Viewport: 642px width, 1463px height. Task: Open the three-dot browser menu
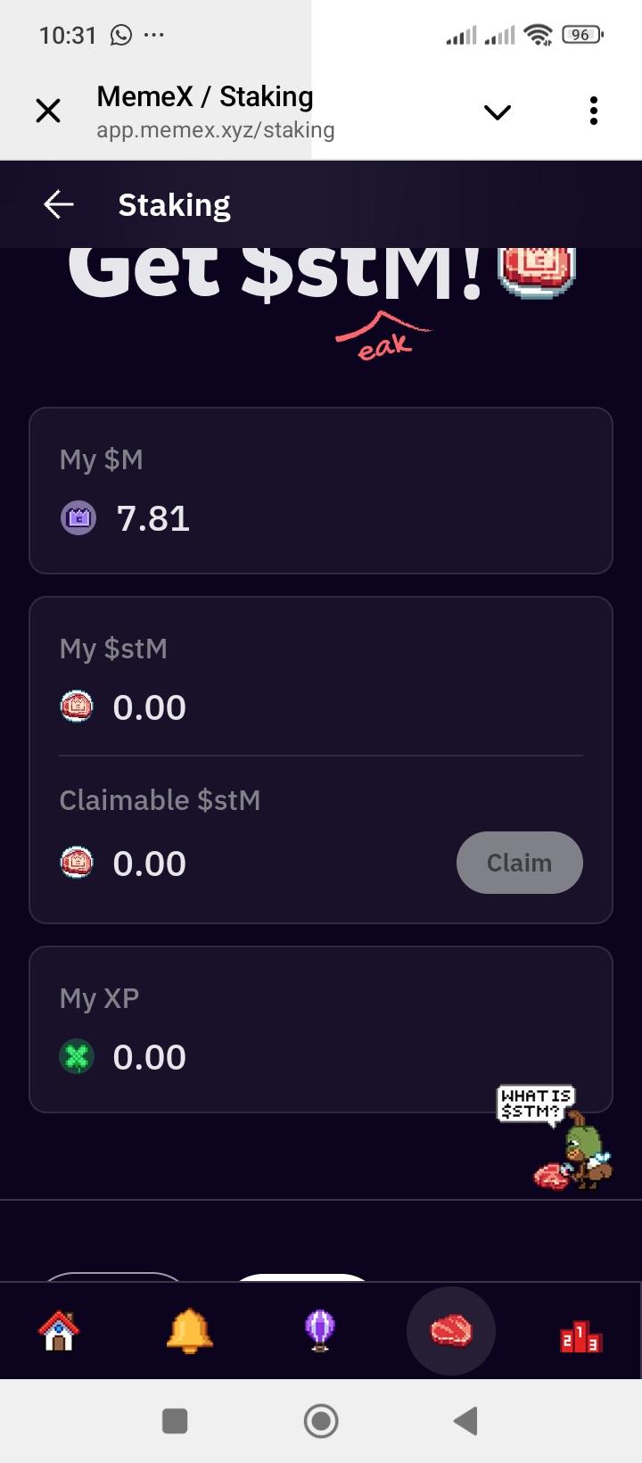click(594, 112)
